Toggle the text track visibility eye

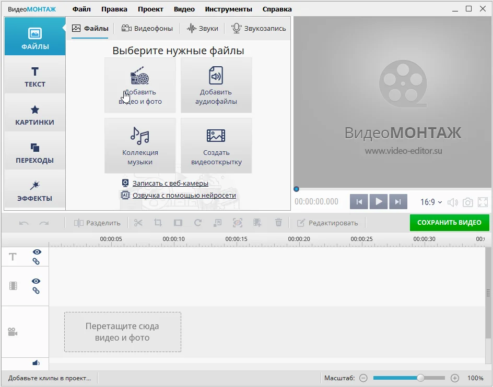click(x=36, y=251)
